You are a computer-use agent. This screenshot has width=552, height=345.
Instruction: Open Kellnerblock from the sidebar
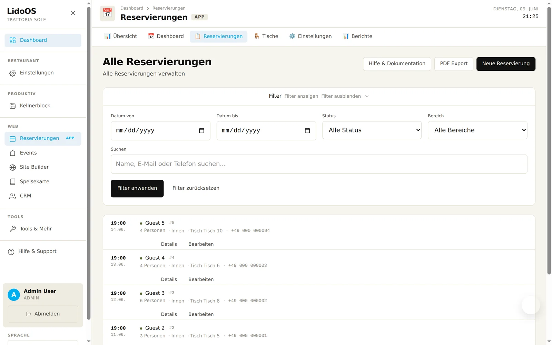(x=43, y=106)
